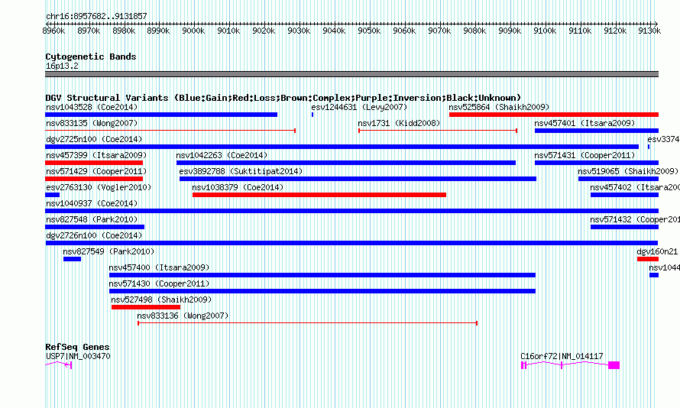Select the nsv457402 variant label

(635, 187)
